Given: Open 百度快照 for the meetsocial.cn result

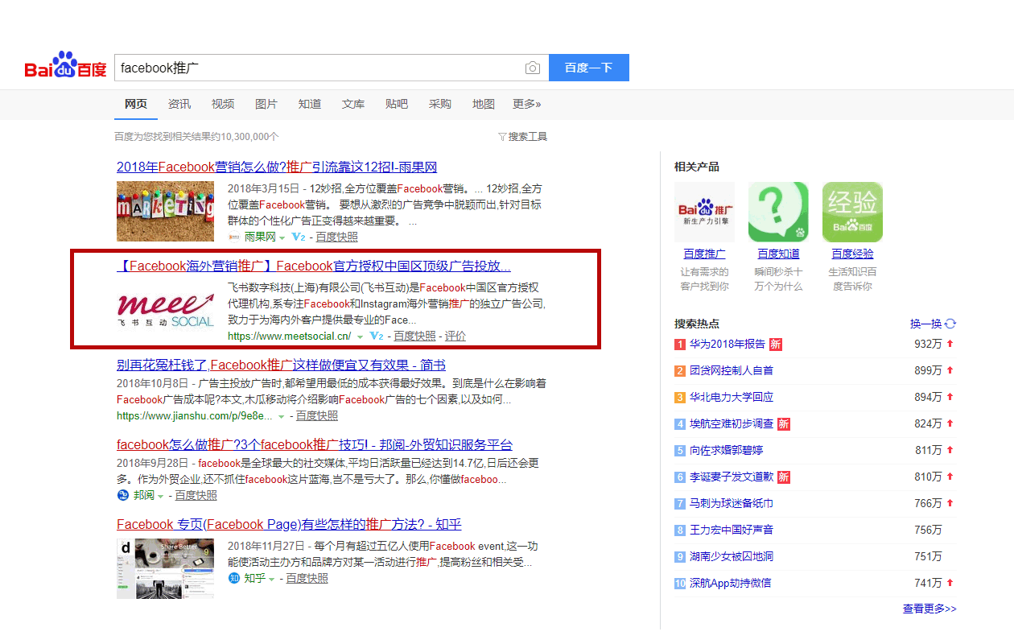Looking at the screenshot, I should click(x=414, y=336).
